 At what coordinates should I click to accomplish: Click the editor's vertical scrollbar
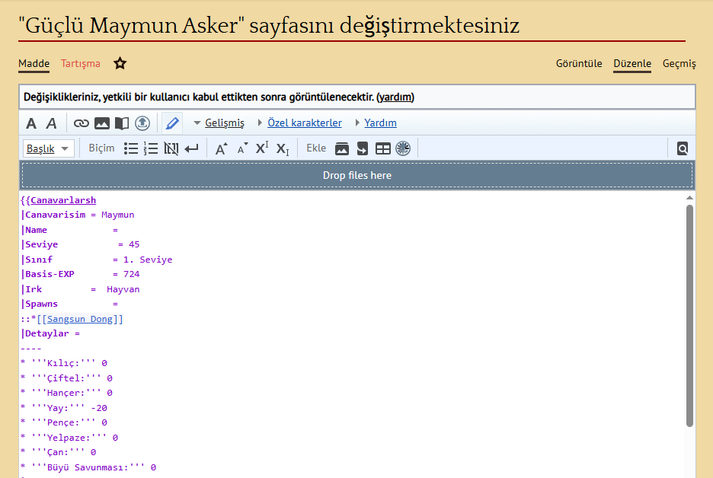(689, 315)
